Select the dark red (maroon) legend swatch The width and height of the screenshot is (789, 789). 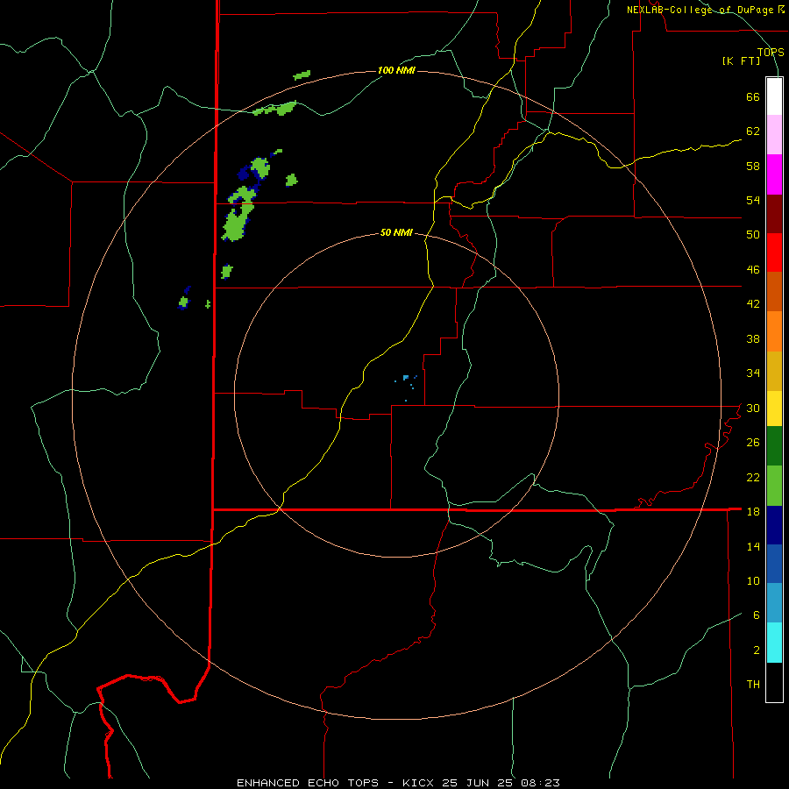tap(774, 215)
